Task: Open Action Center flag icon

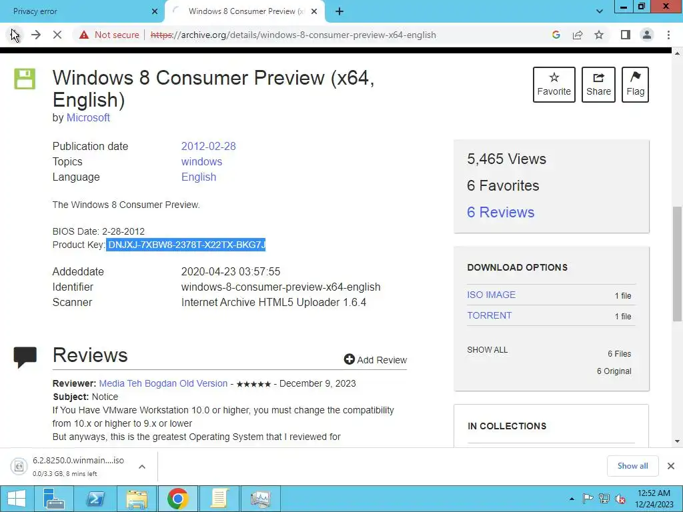Action: (x=588, y=499)
